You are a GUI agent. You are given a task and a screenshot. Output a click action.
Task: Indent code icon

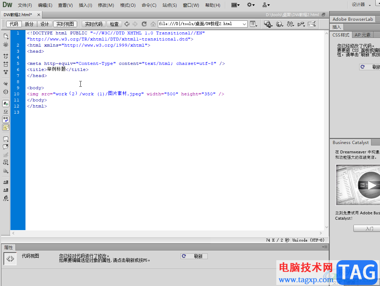(x=6, y=182)
